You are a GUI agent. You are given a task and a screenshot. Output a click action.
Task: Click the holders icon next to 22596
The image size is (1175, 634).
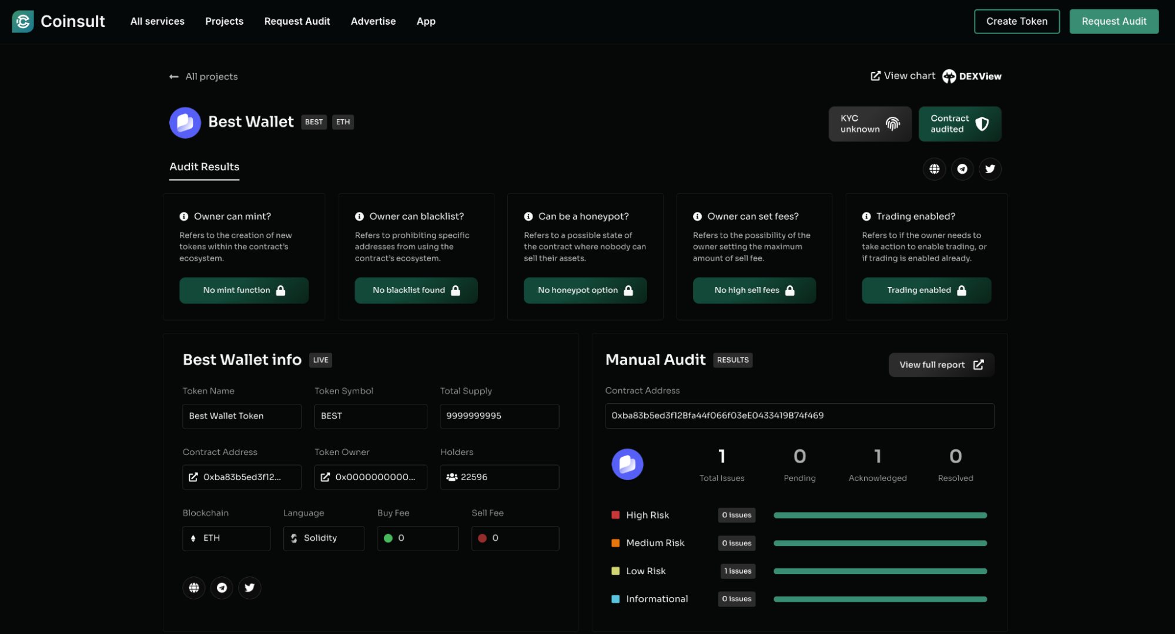click(450, 477)
